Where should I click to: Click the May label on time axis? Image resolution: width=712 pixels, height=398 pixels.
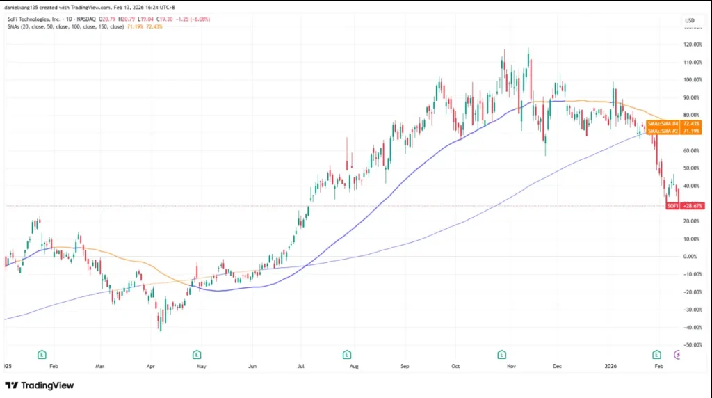tap(201, 366)
